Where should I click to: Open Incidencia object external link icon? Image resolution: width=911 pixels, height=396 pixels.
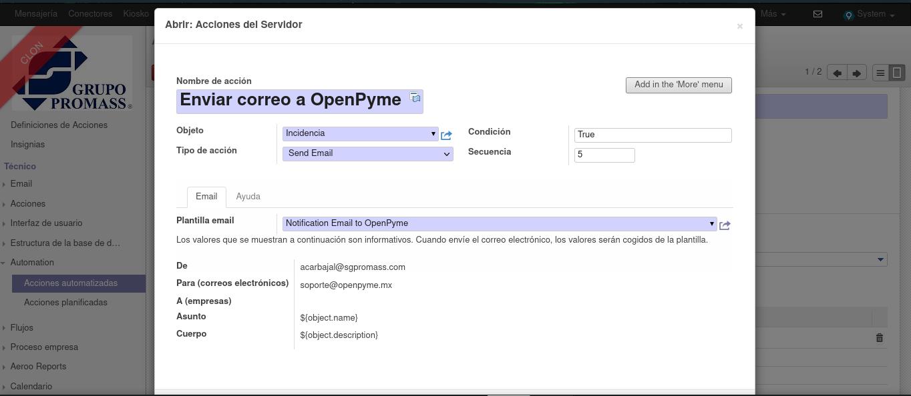pos(446,135)
